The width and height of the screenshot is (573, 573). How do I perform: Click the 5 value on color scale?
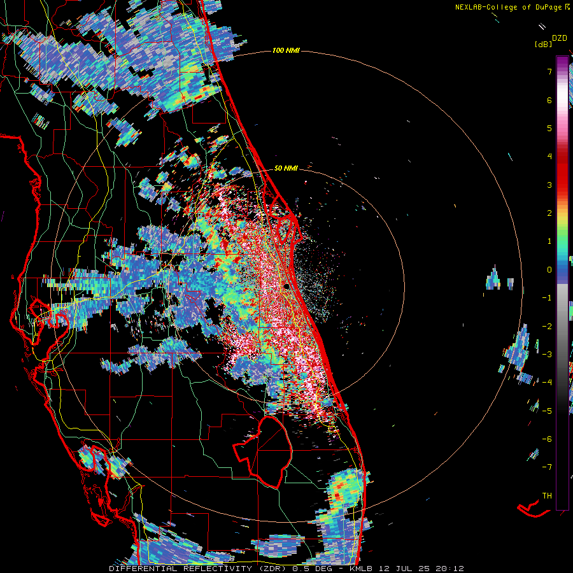[x=549, y=128]
